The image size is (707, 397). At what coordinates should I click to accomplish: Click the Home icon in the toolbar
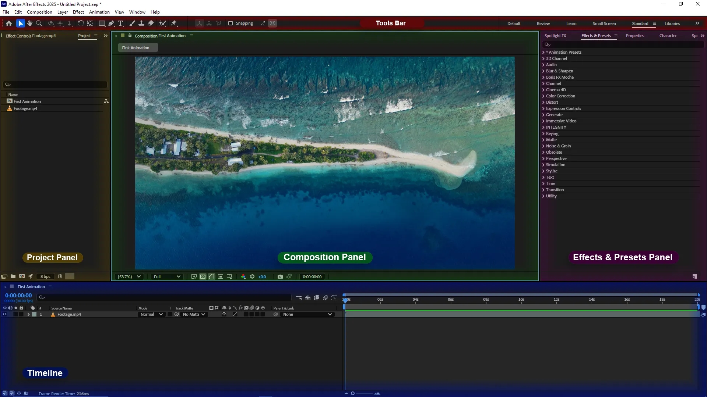coord(9,23)
